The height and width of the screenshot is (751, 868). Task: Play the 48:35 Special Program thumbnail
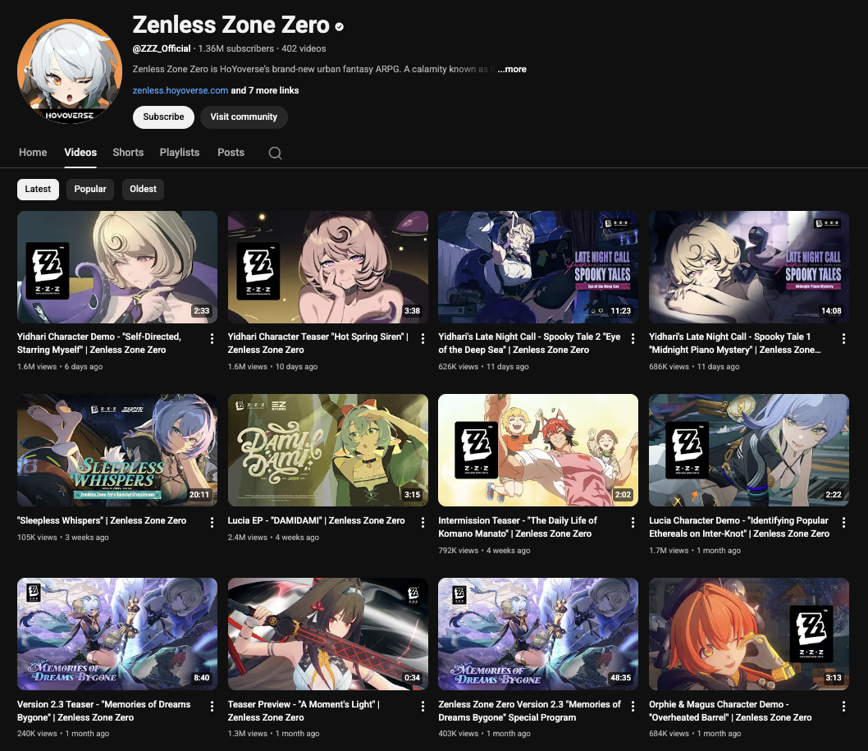[538, 634]
